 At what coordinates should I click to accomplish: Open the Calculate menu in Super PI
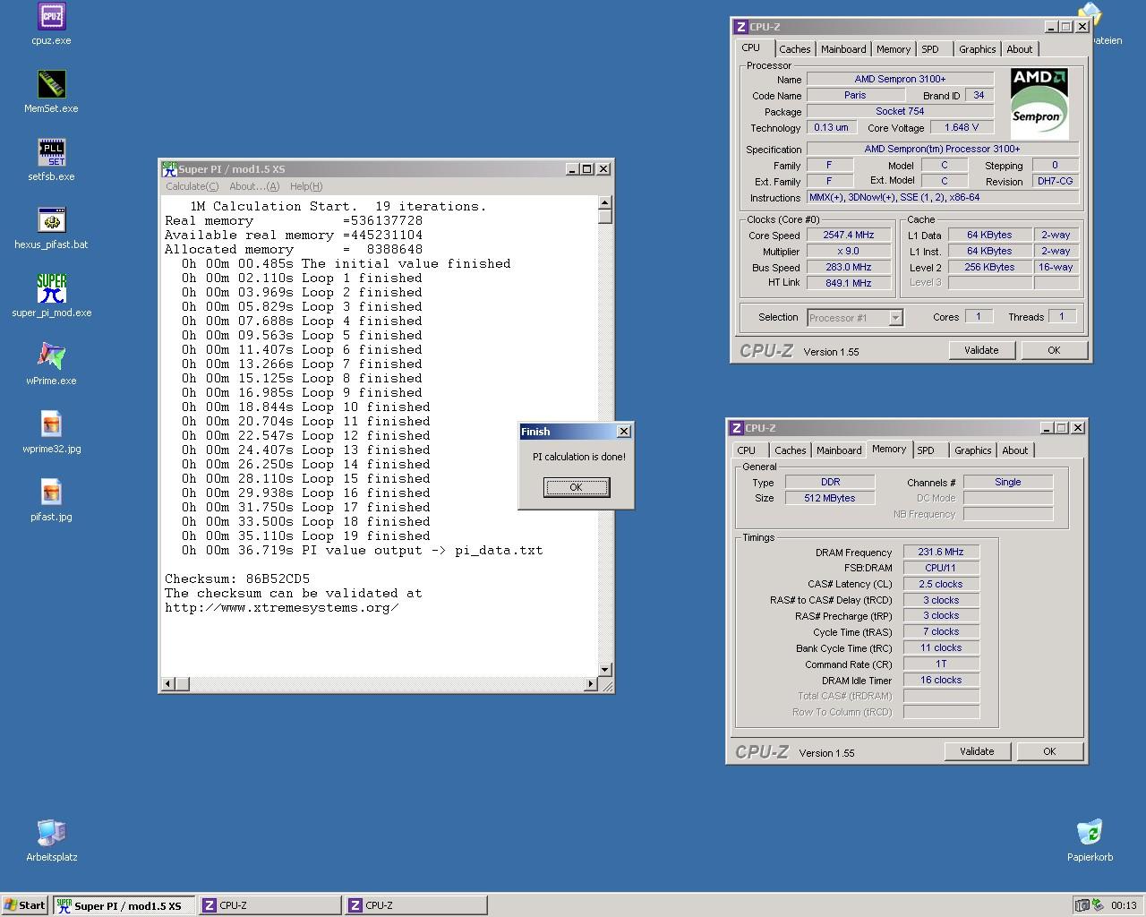[x=192, y=186]
